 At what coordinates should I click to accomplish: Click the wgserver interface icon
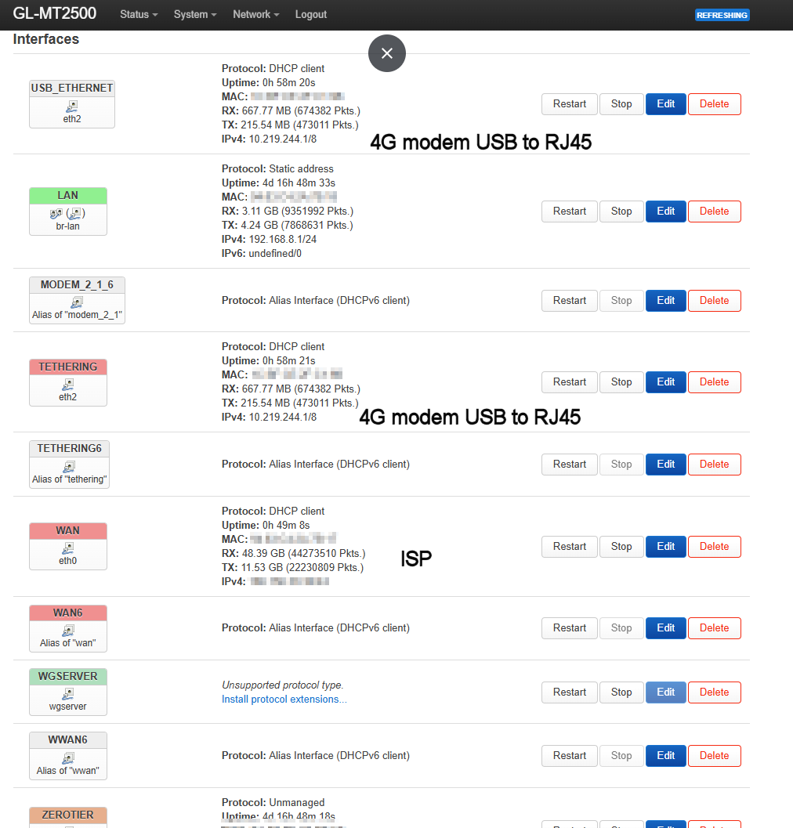tap(67, 694)
